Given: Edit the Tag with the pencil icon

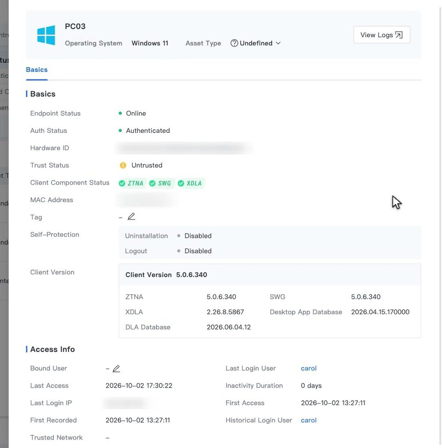Looking at the screenshot, I should click(x=131, y=217).
